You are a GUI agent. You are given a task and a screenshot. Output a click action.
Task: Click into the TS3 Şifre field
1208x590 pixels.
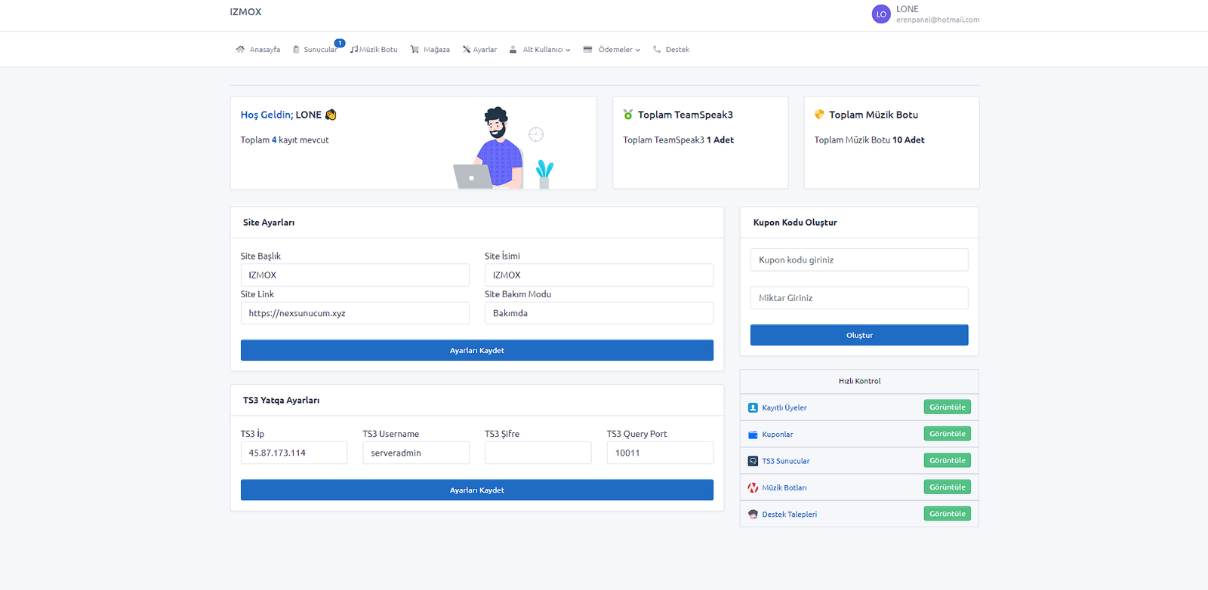[538, 453]
